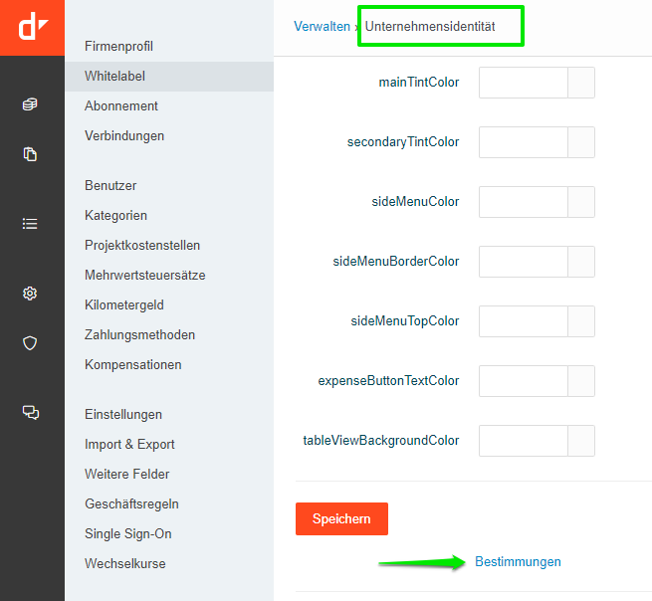The image size is (652, 601).
Task: Open the Bestimmungen link
Action: point(518,562)
